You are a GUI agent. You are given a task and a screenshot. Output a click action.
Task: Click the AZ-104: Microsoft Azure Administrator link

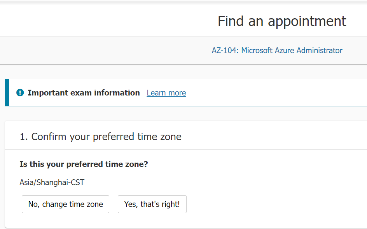[277, 50]
